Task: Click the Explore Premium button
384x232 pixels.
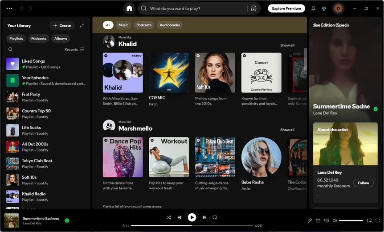Action: (286, 8)
